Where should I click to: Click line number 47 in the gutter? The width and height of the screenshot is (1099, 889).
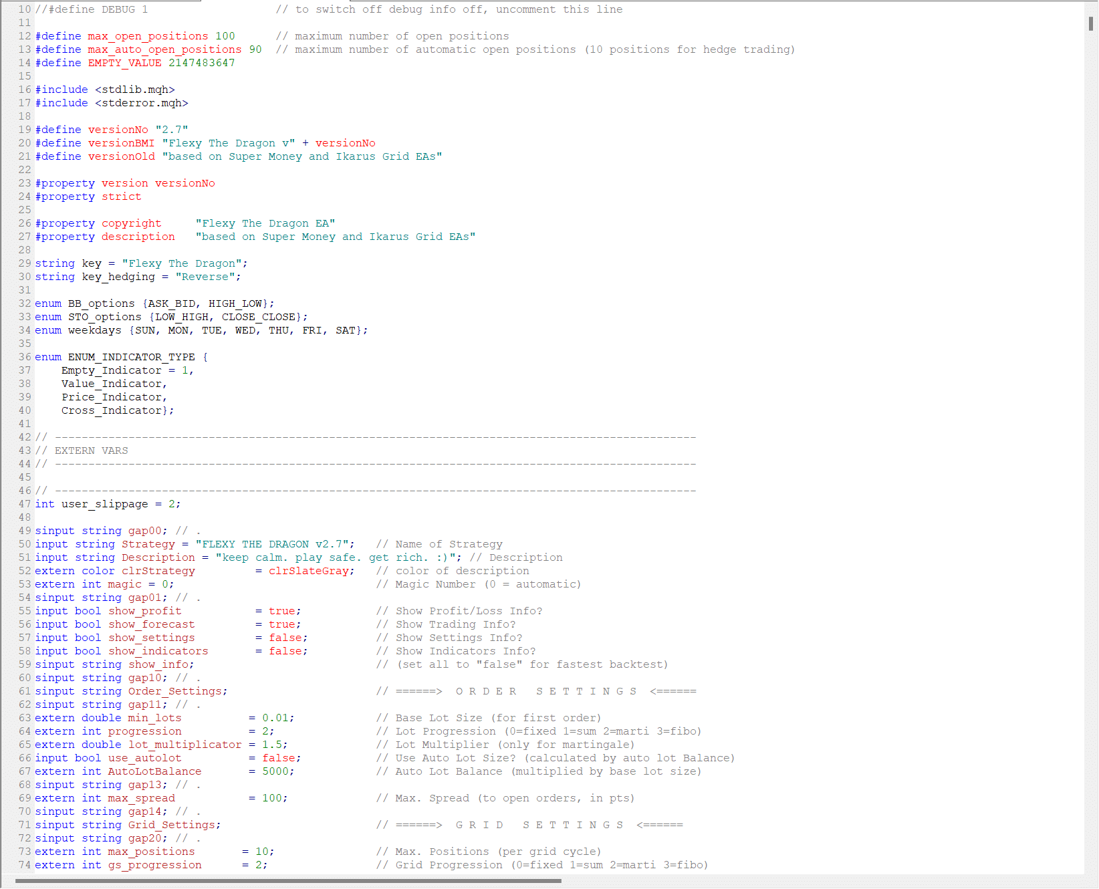[x=25, y=504]
